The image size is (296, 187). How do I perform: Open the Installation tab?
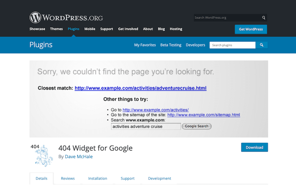(x=98, y=179)
